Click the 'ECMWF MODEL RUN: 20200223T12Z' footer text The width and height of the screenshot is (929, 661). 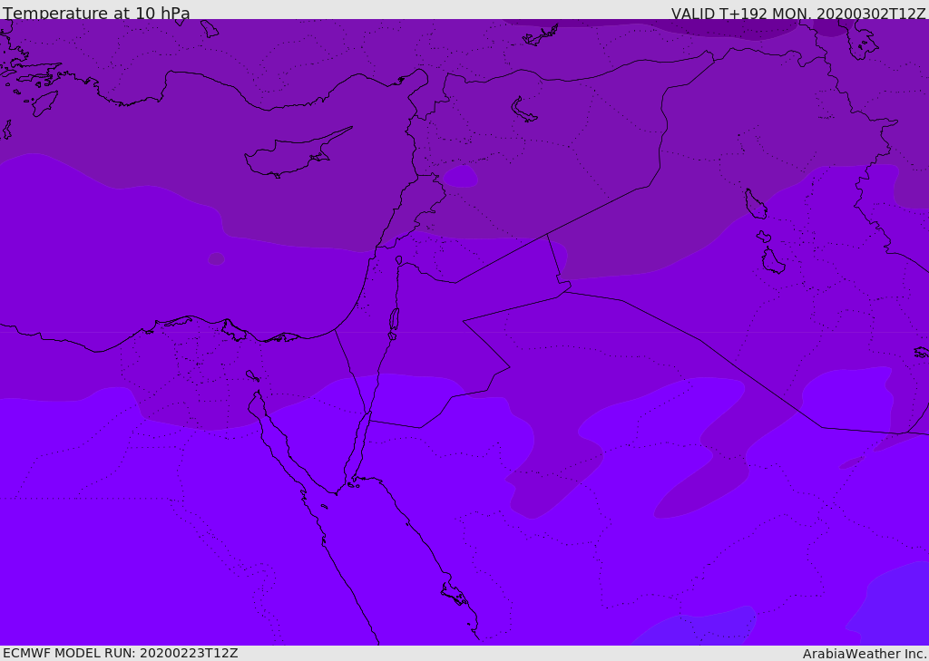[x=121, y=653]
